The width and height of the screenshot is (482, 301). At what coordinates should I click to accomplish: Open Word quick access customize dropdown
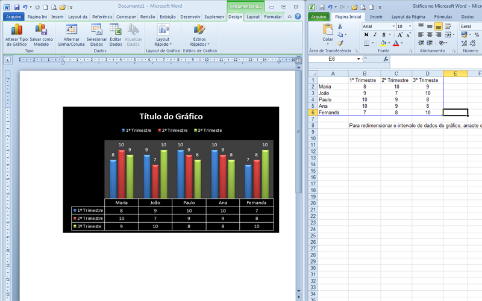71,7
